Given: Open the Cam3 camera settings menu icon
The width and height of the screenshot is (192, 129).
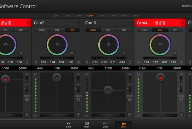Looking at the screenshot, I should coord(87,63).
